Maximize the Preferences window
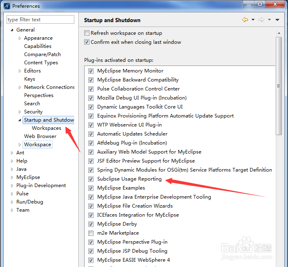288x267 pixels. [x=260, y=4]
